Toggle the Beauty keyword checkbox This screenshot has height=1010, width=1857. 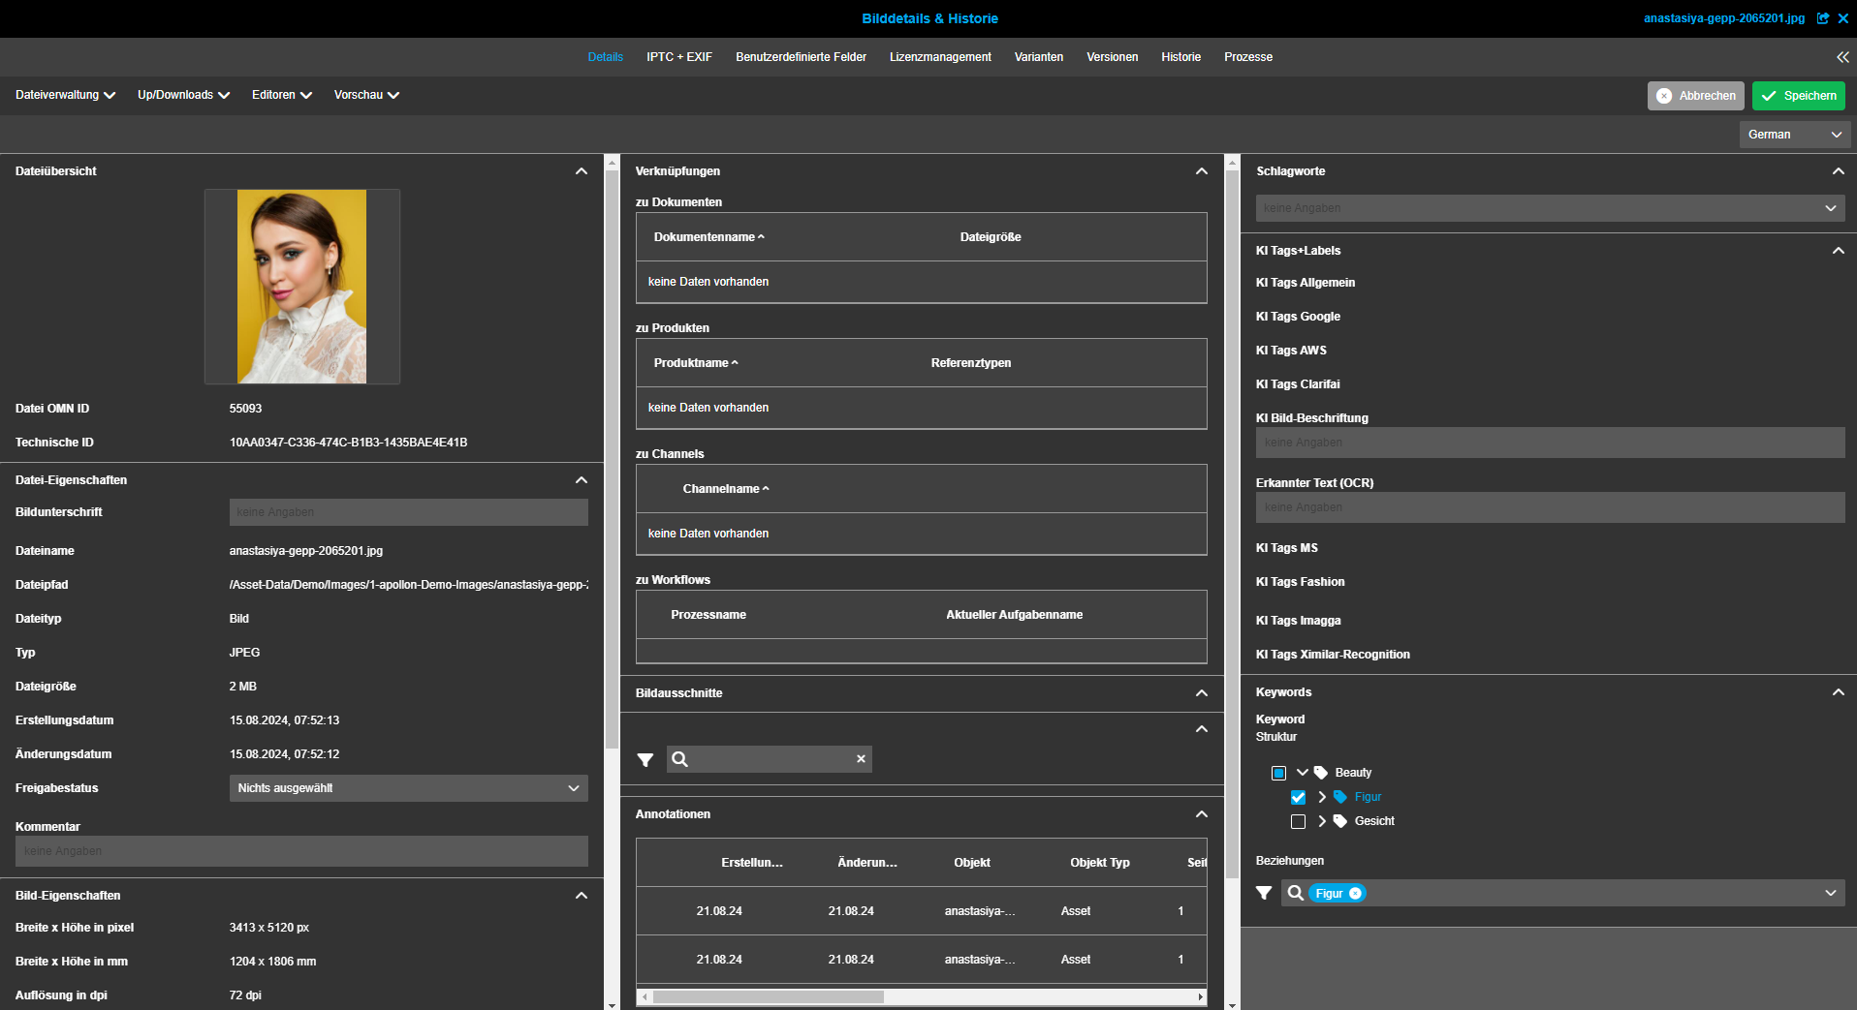[x=1278, y=773]
